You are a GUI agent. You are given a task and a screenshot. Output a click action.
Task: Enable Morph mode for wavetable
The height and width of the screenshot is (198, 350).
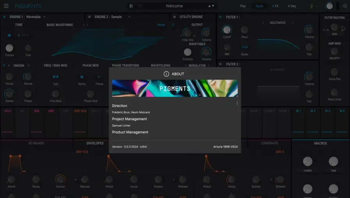(x=161, y=25)
